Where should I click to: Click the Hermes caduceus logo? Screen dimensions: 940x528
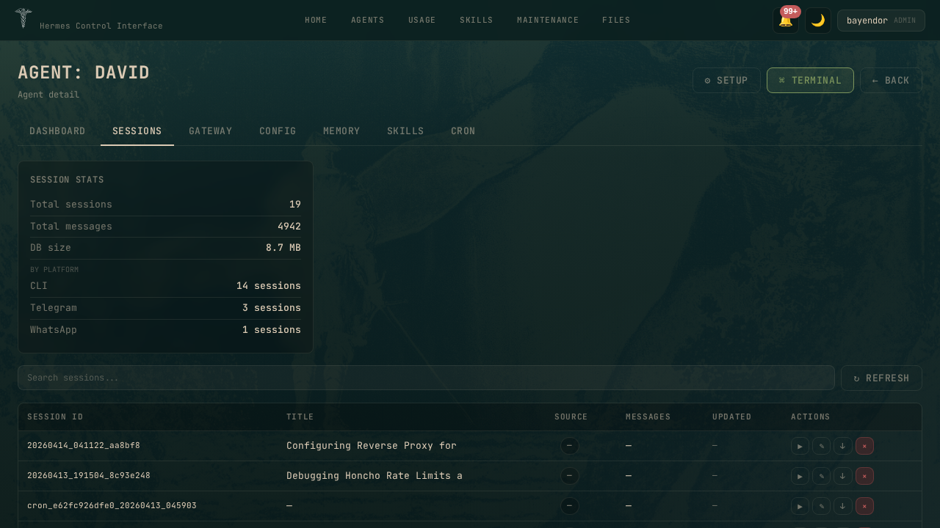click(23, 18)
